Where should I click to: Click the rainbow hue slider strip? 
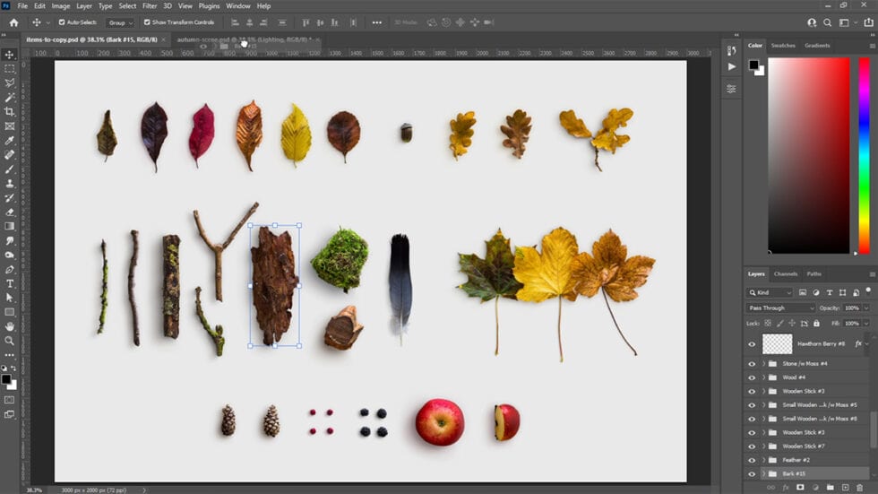(864, 156)
